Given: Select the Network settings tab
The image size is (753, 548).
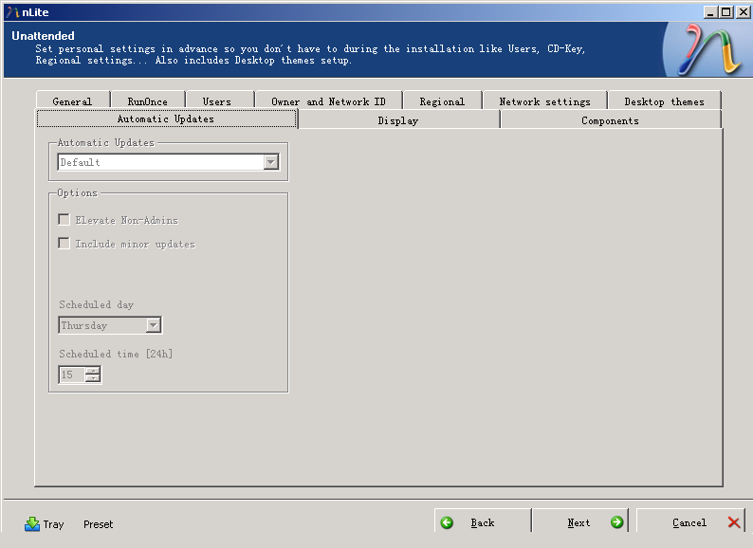Looking at the screenshot, I should click(x=544, y=101).
